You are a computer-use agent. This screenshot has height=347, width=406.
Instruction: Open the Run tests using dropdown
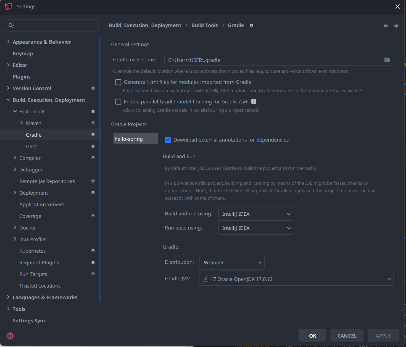pyautogui.click(x=255, y=228)
